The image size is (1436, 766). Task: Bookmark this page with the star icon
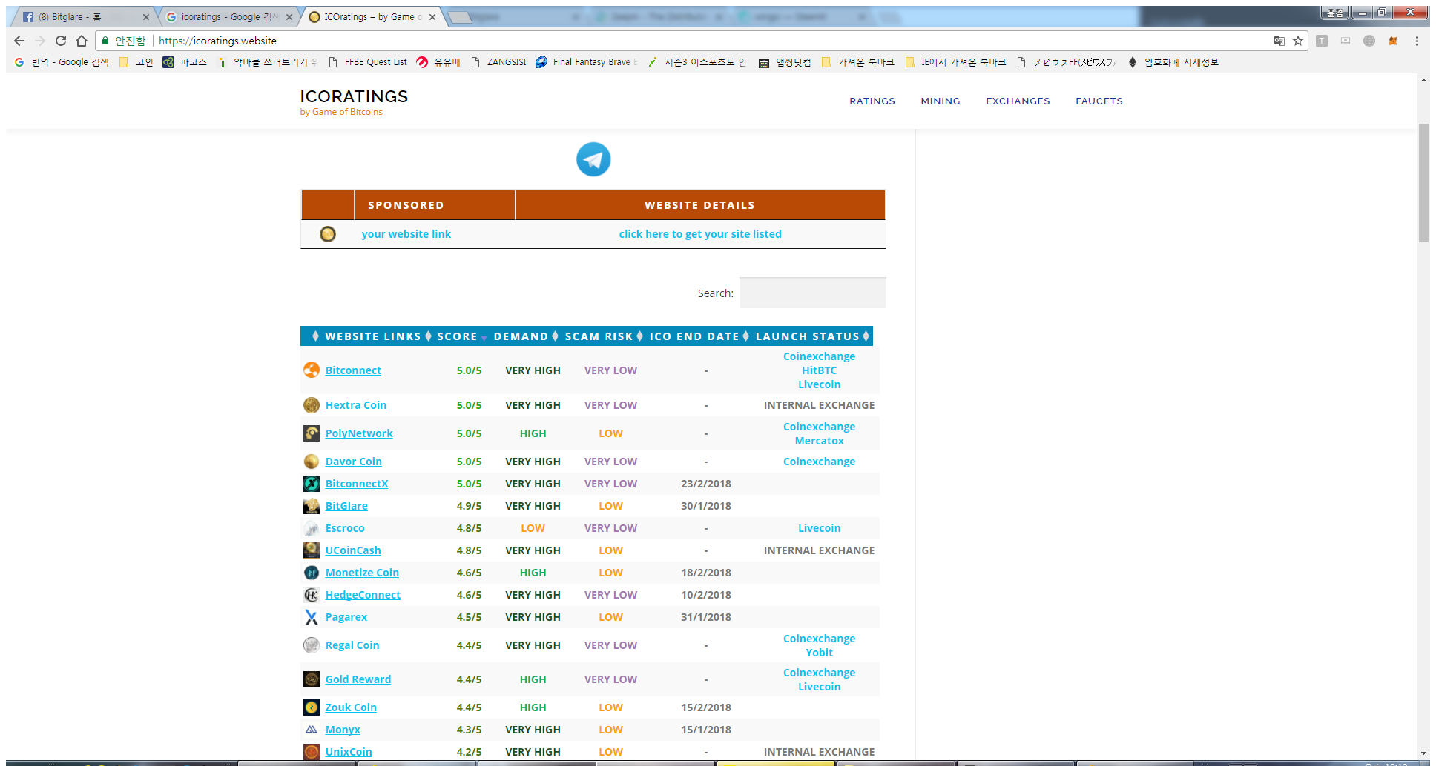pyautogui.click(x=1298, y=41)
